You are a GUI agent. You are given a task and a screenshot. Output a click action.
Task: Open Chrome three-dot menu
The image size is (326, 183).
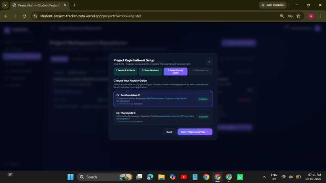320,16
